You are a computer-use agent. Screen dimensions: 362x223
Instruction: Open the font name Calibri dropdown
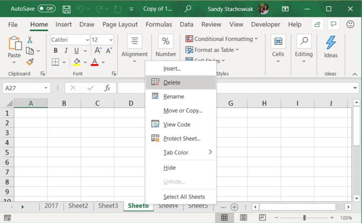click(88, 40)
